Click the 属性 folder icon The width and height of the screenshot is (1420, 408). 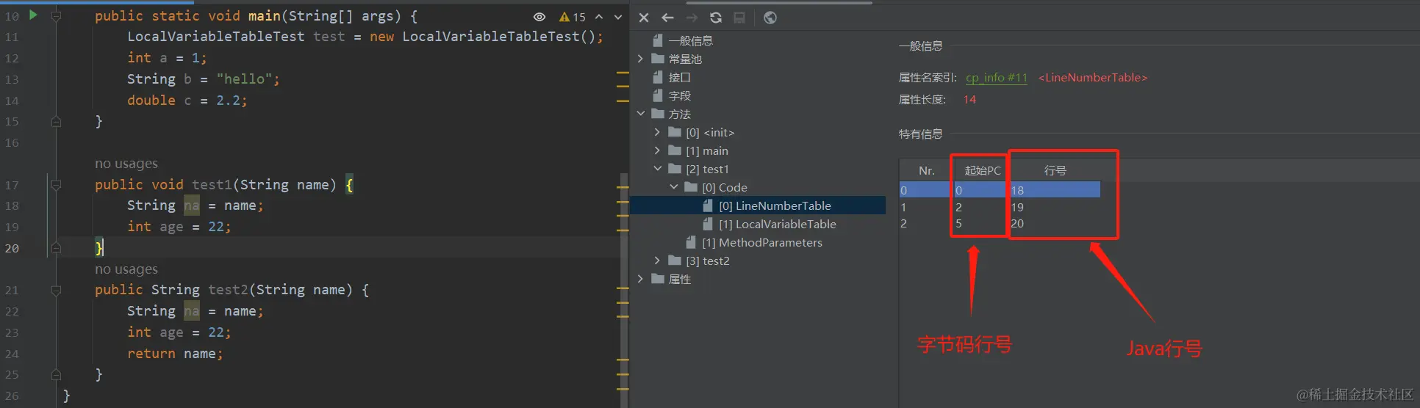point(658,279)
